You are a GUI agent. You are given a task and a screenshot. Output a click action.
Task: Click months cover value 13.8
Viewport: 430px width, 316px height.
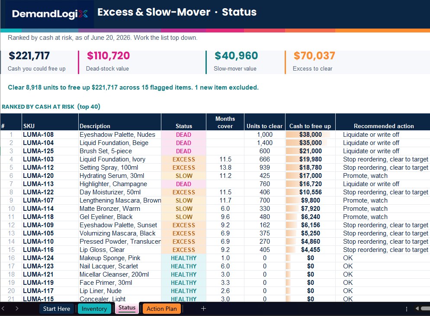click(x=225, y=168)
